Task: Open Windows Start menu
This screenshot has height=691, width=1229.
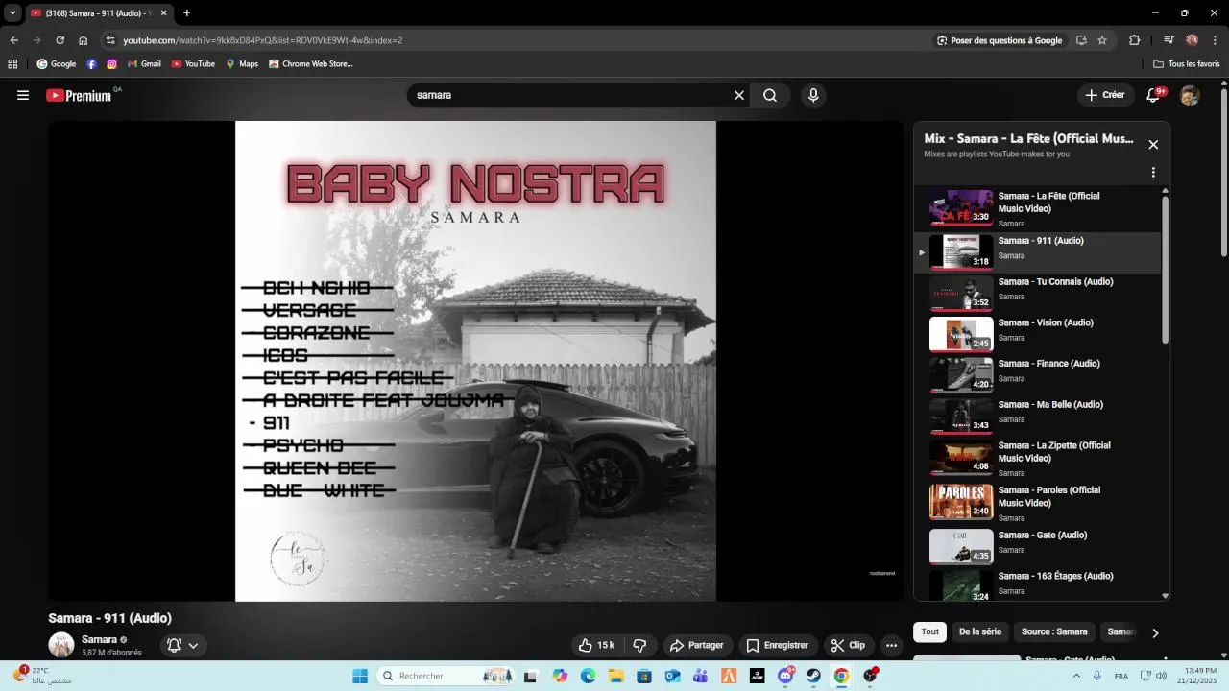Action: tap(360, 676)
